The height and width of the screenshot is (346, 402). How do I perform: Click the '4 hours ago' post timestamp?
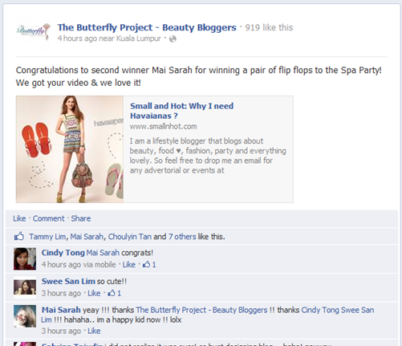(x=77, y=39)
